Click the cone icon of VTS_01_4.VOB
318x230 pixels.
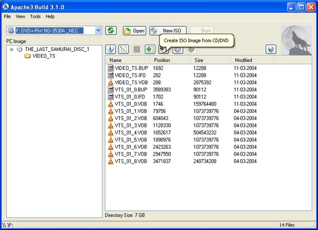click(110, 133)
